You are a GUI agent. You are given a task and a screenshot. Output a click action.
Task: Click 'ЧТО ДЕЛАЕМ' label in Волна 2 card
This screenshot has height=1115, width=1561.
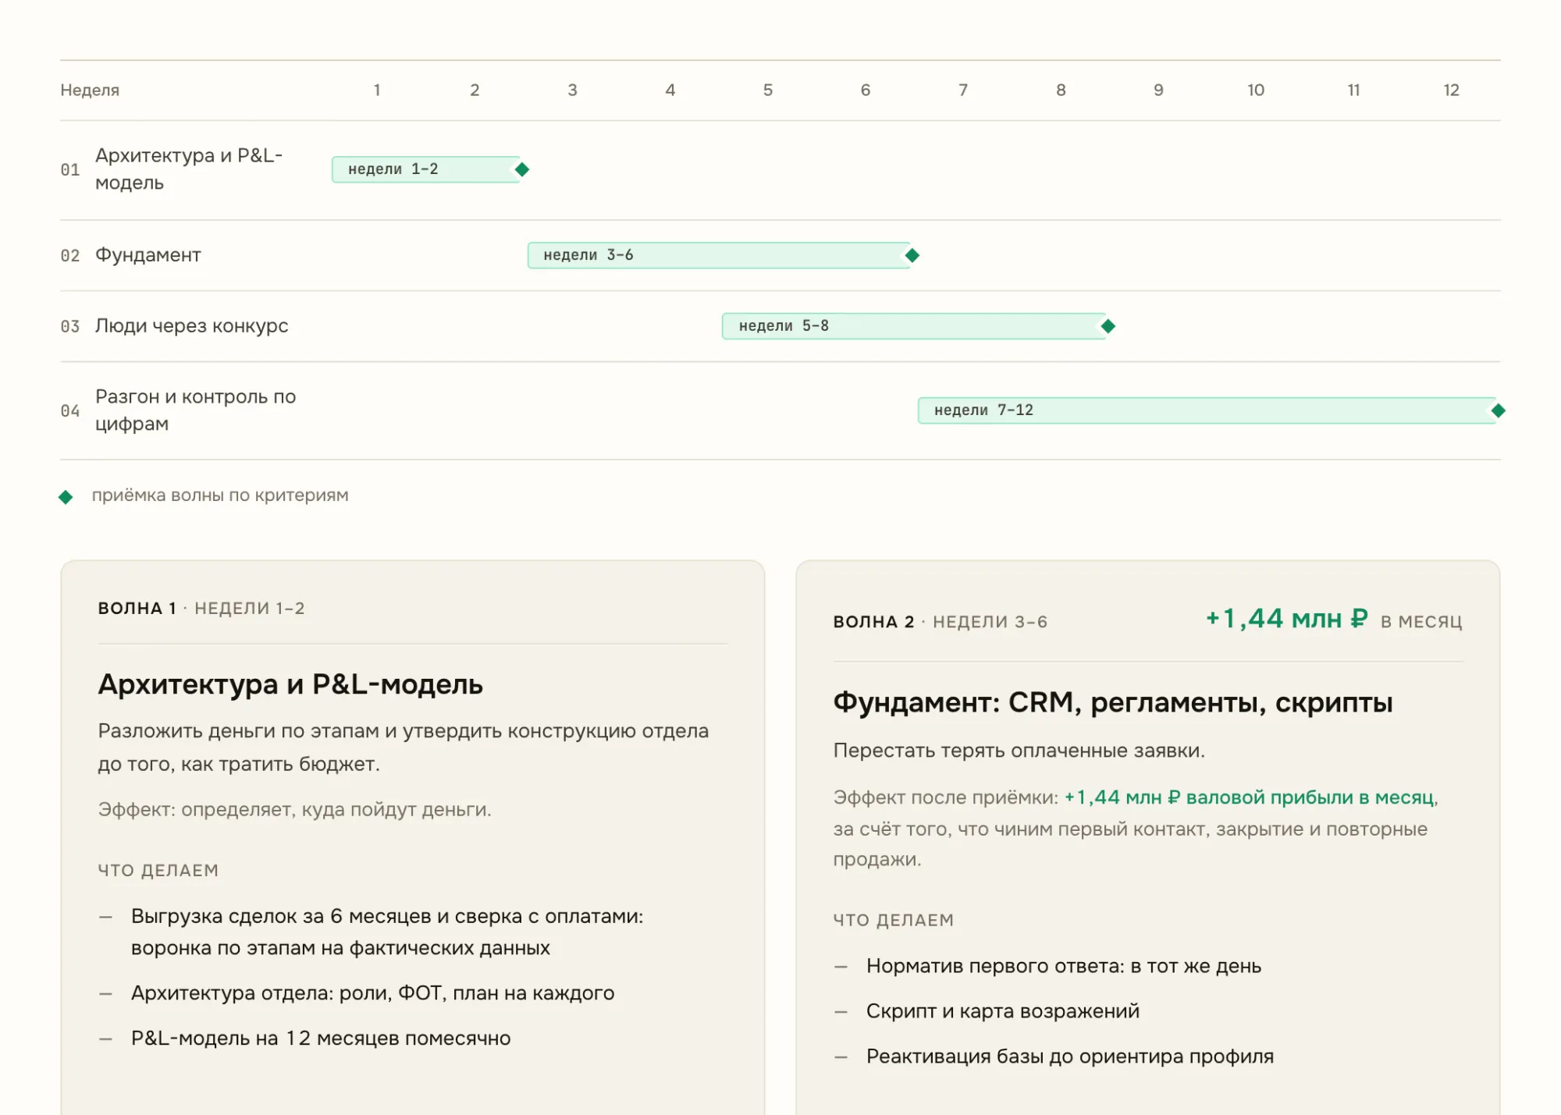point(894,921)
